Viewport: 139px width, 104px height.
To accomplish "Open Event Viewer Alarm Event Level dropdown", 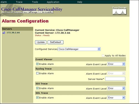I will click(116, 64).
